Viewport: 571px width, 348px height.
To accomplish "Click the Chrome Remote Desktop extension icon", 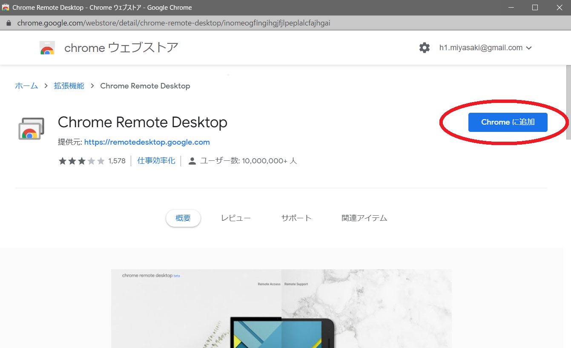I will [31, 129].
